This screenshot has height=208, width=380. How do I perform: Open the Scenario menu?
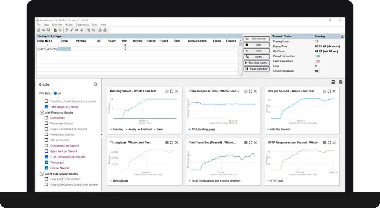(57, 25)
